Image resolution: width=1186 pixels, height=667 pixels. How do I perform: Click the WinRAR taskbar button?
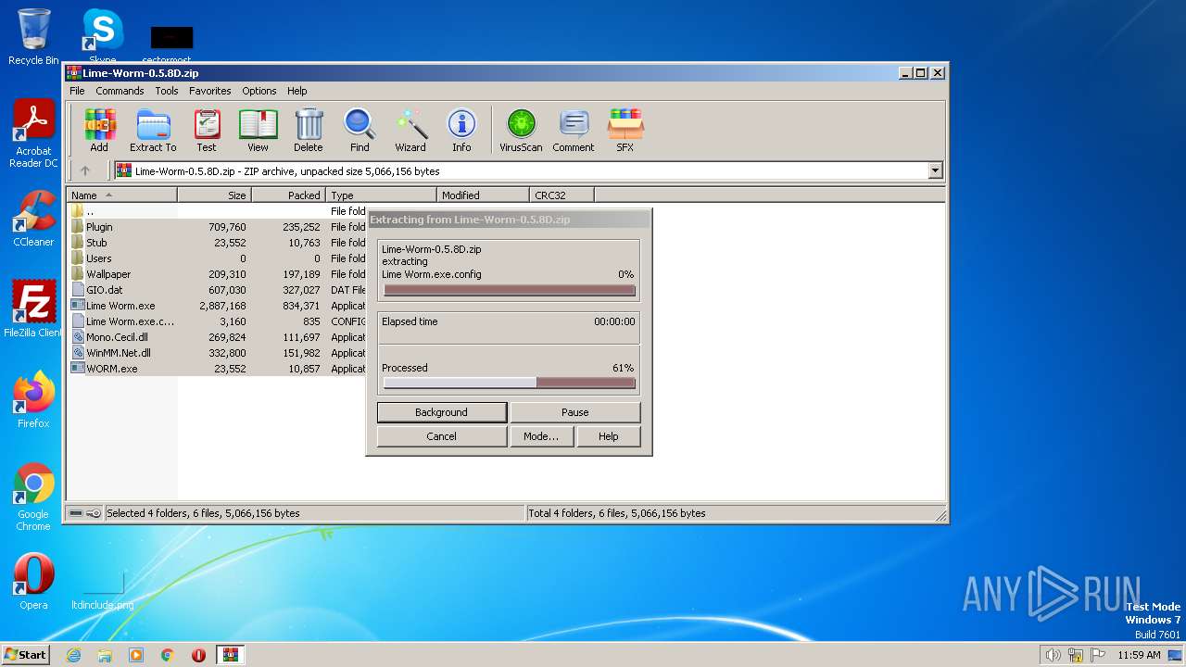[230, 655]
